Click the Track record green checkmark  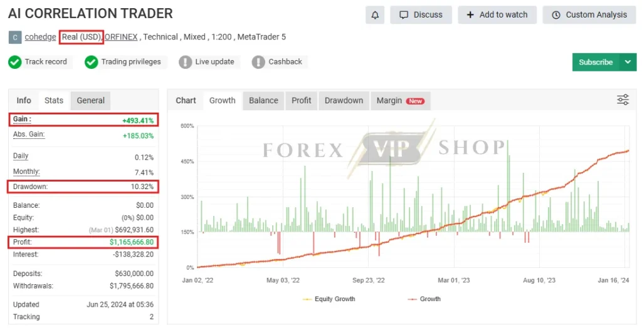(15, 62)
